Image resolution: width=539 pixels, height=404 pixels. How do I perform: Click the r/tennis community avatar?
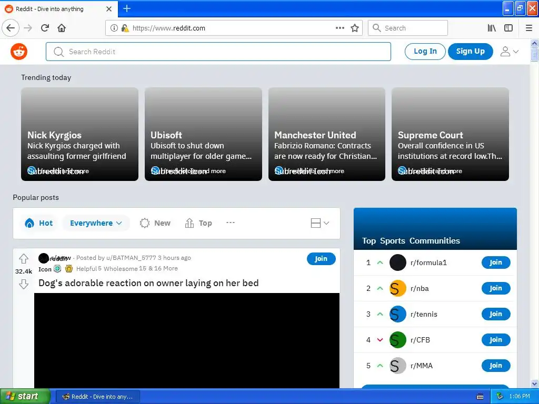398,315
